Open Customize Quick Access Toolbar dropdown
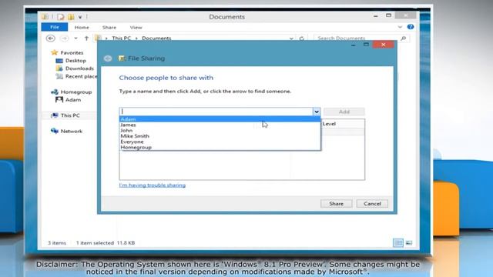493x277 pixels. (80, 17)
